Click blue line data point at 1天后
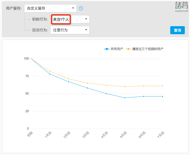The image size is (190, 155). tap(50, 74)
